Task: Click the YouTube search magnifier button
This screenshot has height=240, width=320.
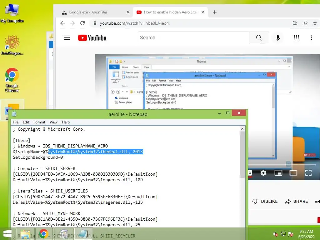Action: pyautogui.click(x=259, y=38)
